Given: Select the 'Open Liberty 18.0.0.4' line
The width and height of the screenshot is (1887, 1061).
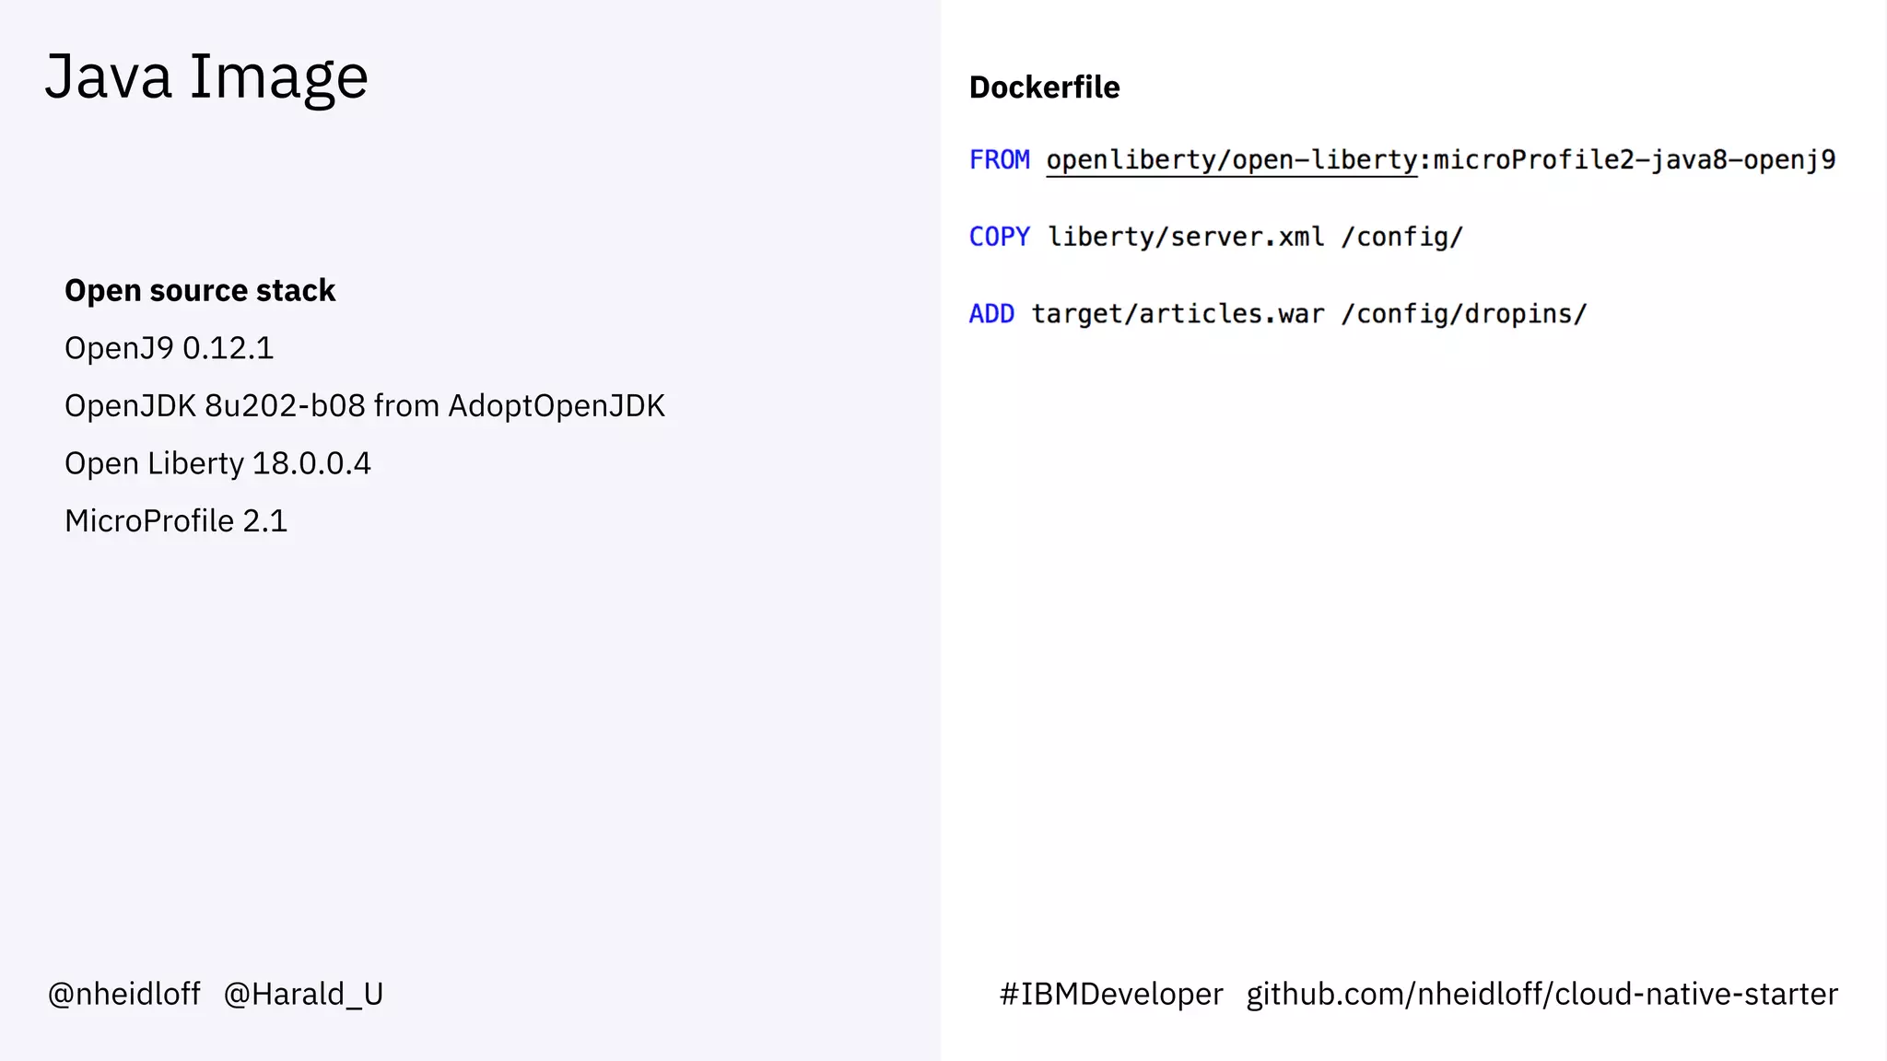Looking at the screenshot, I should pyautogui.click(x=217, y=463).
